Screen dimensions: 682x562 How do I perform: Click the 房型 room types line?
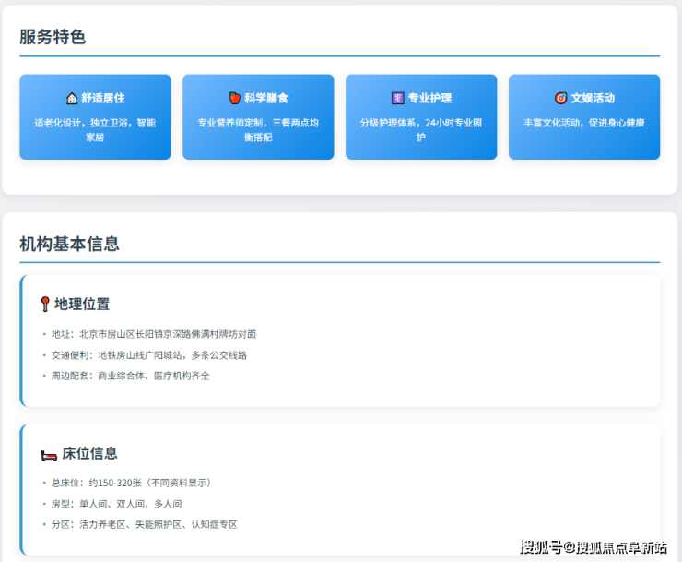[116, 504]
